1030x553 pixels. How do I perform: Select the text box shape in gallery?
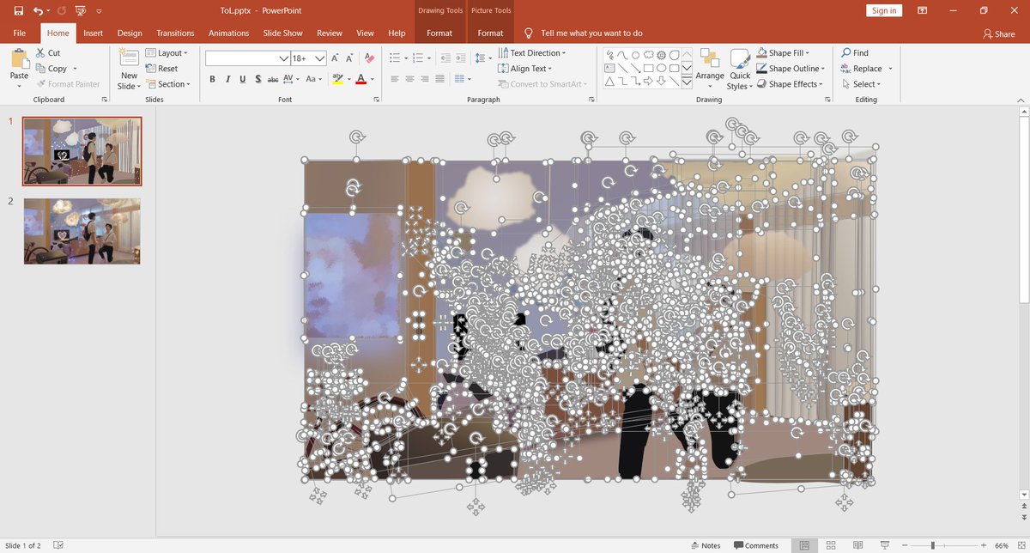point(609,69)
